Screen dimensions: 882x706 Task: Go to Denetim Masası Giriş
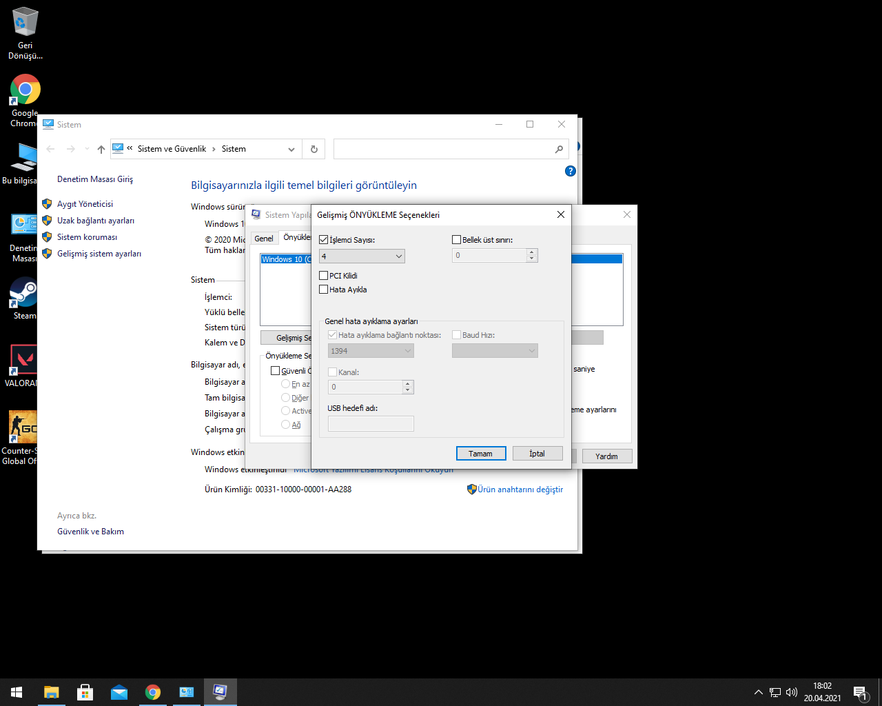tap(95, 179)
